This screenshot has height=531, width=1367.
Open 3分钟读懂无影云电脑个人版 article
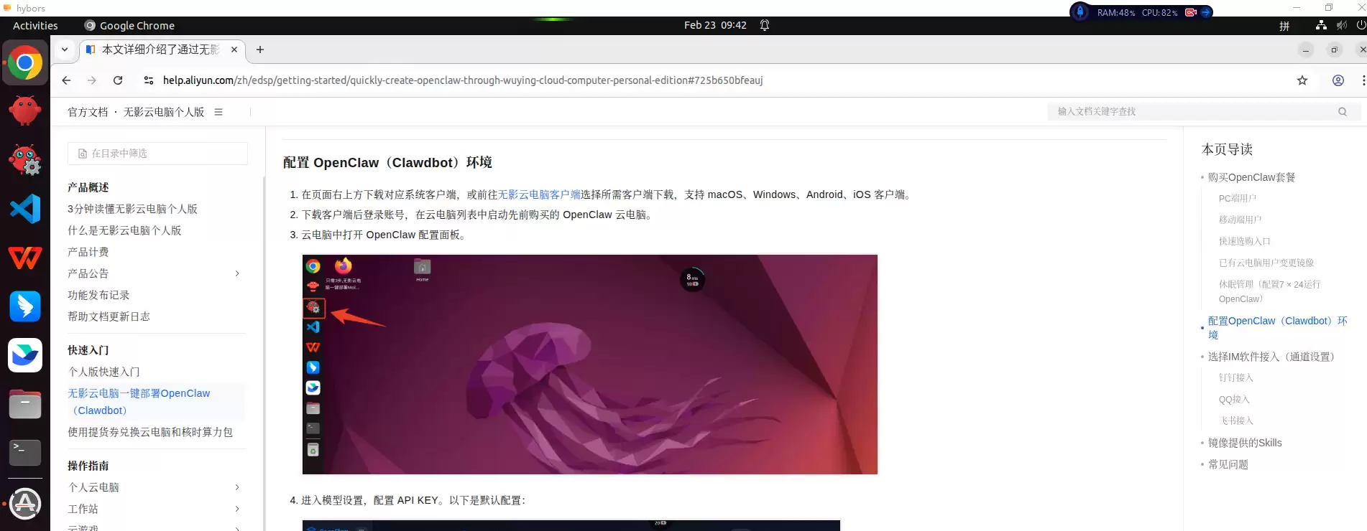pos(132,209)
